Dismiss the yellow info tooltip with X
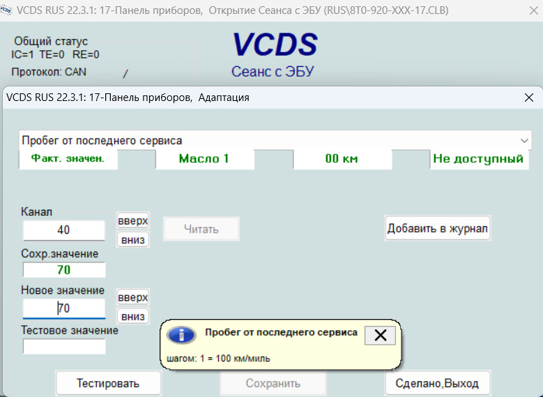This screenshot has width=543, height=397. click(380, 335)
